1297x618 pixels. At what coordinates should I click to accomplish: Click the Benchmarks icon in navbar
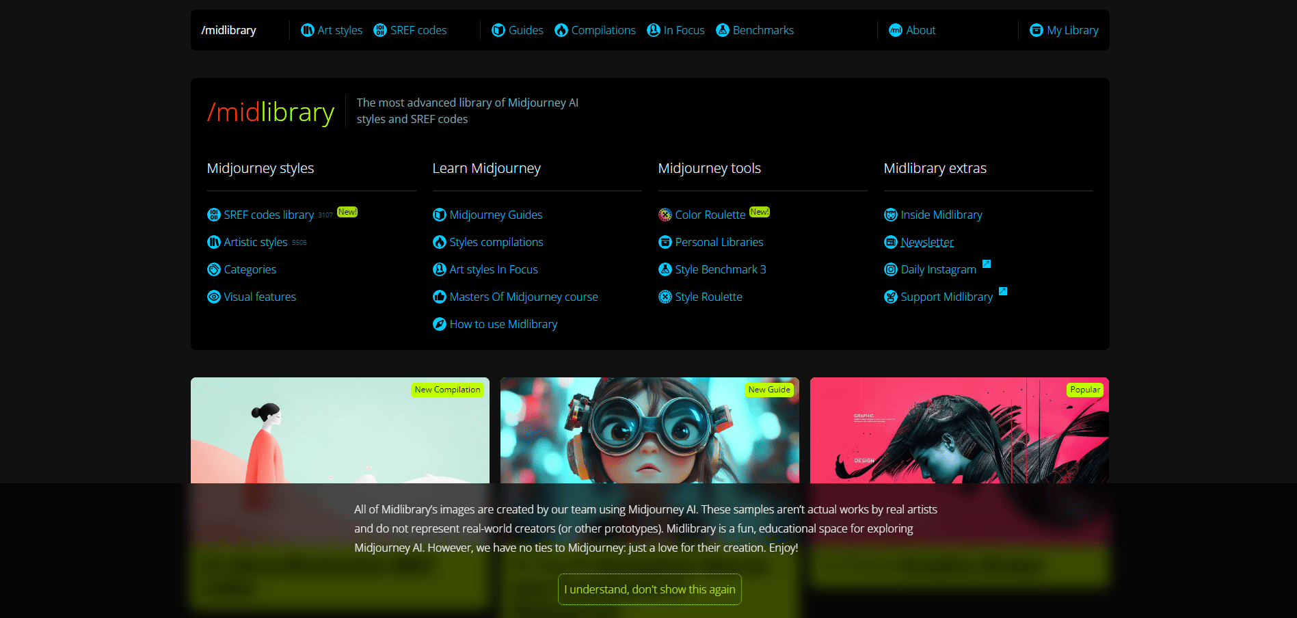pyautogui.click(x=723, y=30)
